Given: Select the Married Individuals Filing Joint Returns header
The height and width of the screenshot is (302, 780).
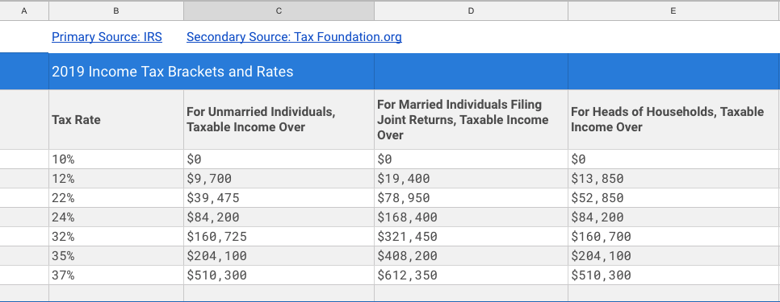Looking at the screenshot, I should [x=471, y=119].
